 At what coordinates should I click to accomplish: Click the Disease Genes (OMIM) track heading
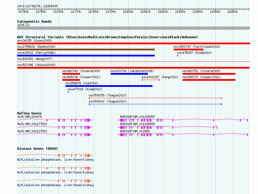(37, 149)
